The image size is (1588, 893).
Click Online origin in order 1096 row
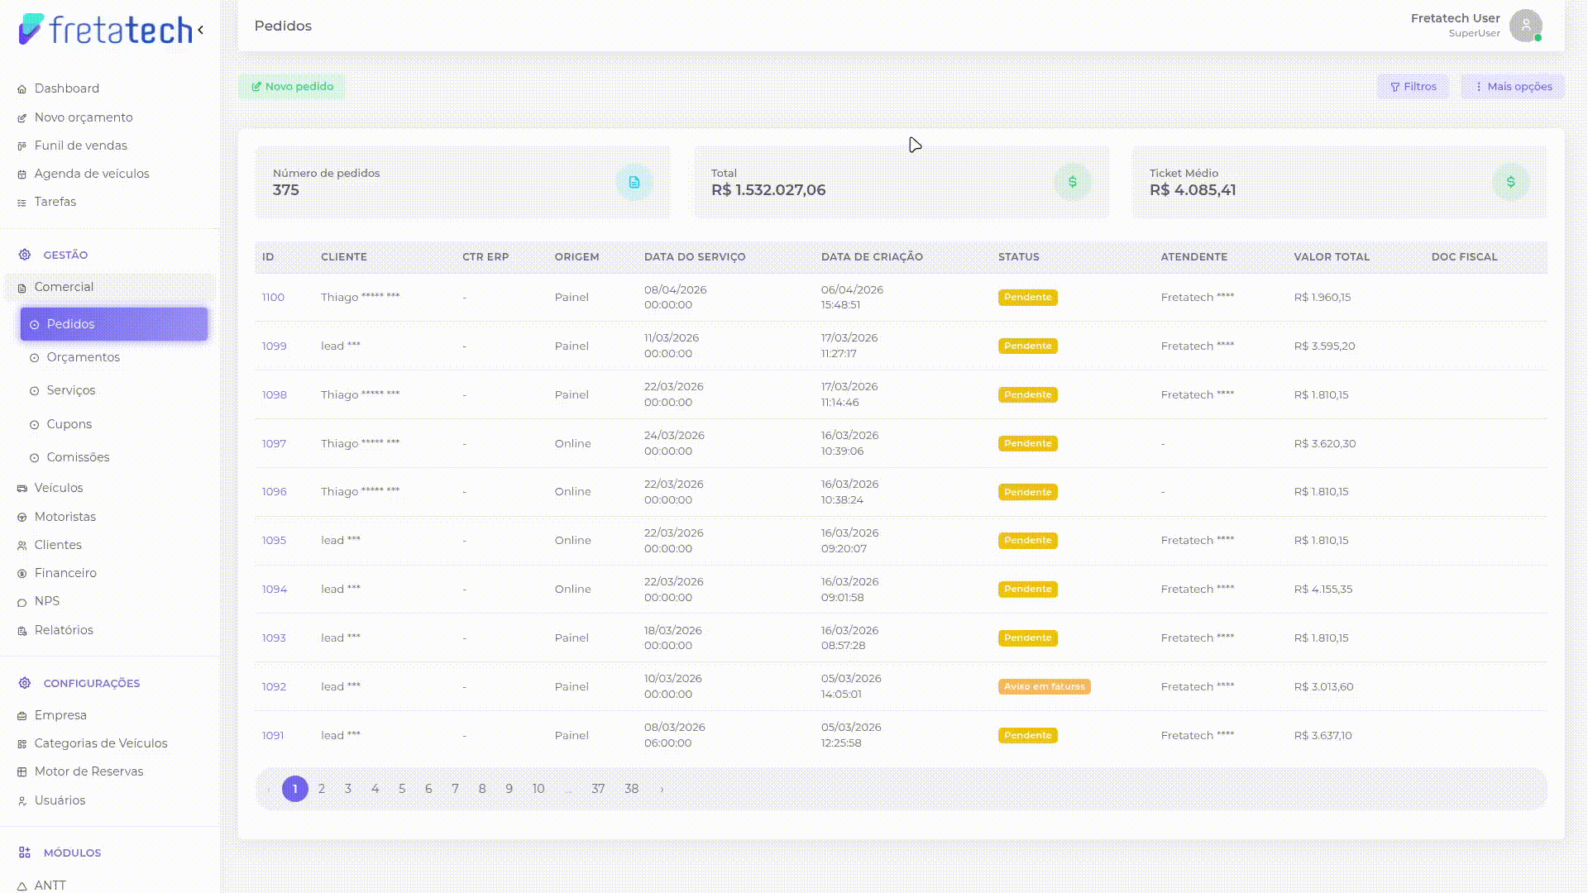[572, 492]
